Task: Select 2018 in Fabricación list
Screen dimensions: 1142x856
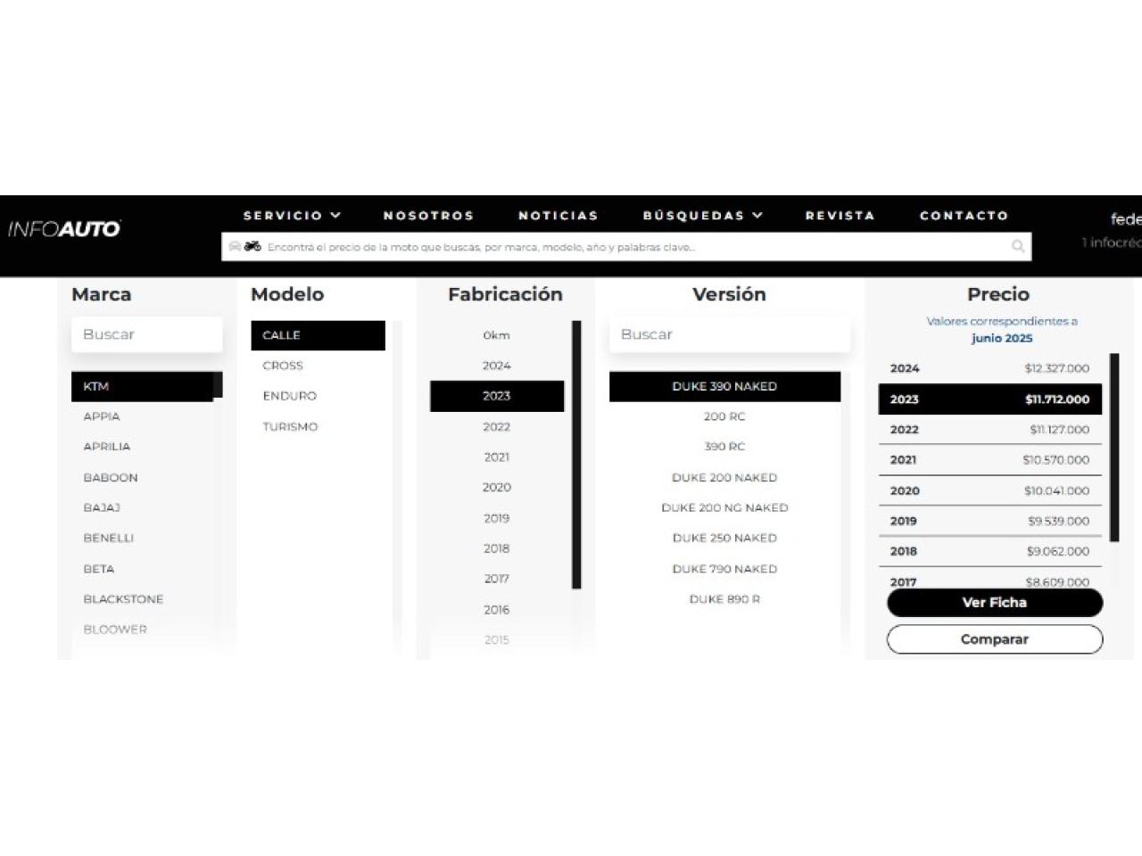Action: [x=497, y=548]
